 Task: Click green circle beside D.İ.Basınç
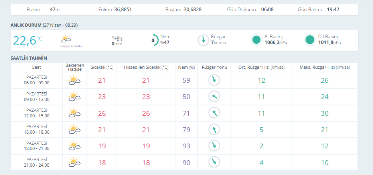(x=309, y=40)
